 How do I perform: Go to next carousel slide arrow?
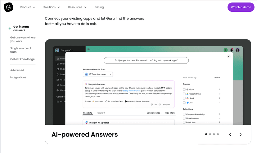241,134
